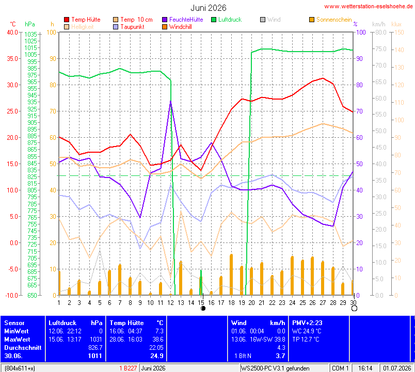Click the Durchschnitt row label
The height and width of the screenshot is (372, 415).
pyautogui.click(x=23, y=347)
